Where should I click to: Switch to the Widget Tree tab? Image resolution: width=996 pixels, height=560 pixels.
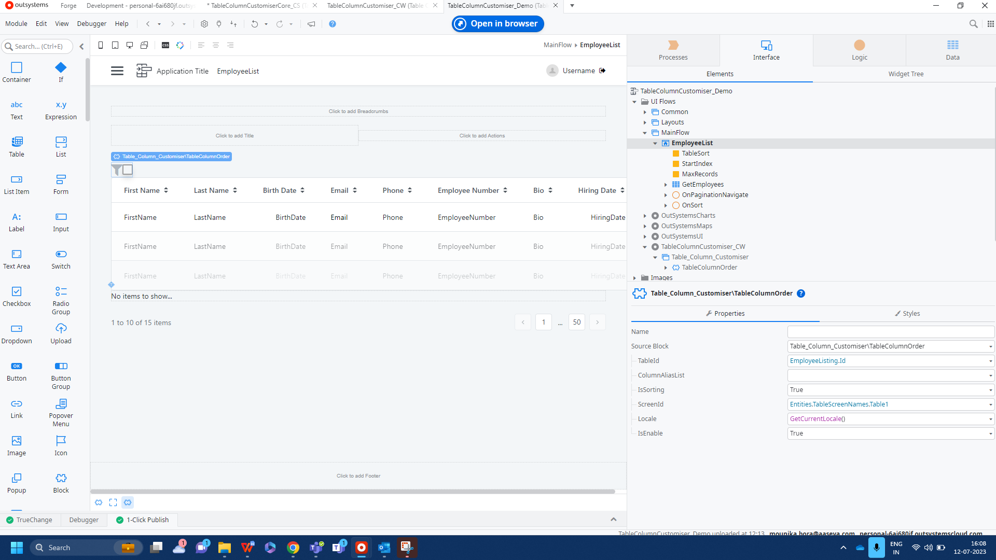click(905, 74)
